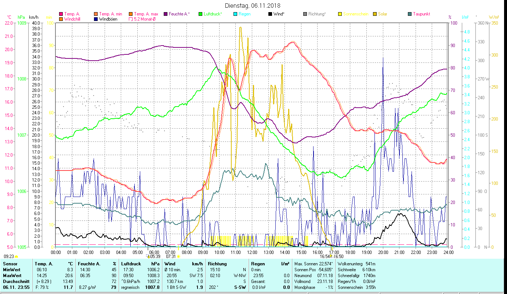
Task: Click the 'Wolkenunterg' cloud base entry
Action: [350, 264]
